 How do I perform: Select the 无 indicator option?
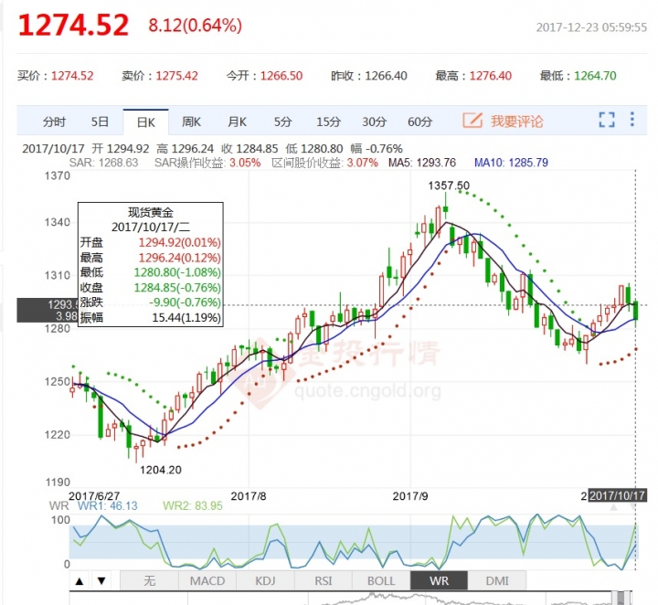150,581
